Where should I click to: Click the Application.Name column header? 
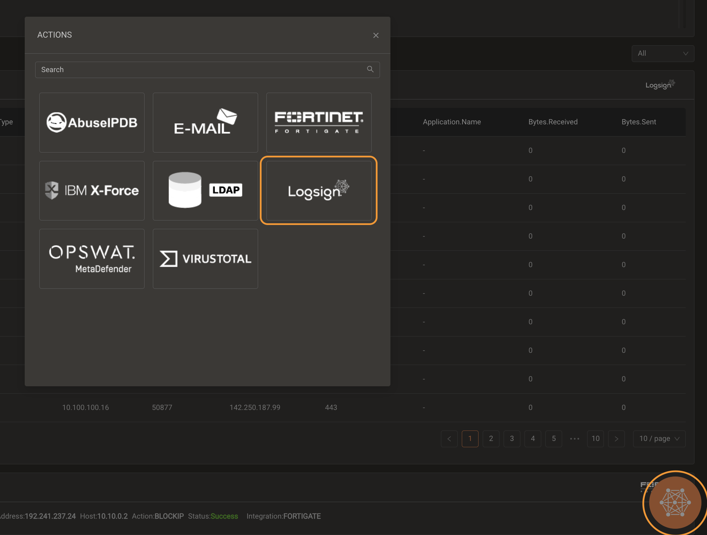coord(452,122)
